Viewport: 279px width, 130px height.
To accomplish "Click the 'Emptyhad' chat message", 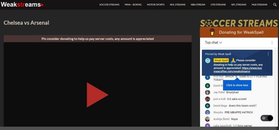I will [x=232, y=92].
